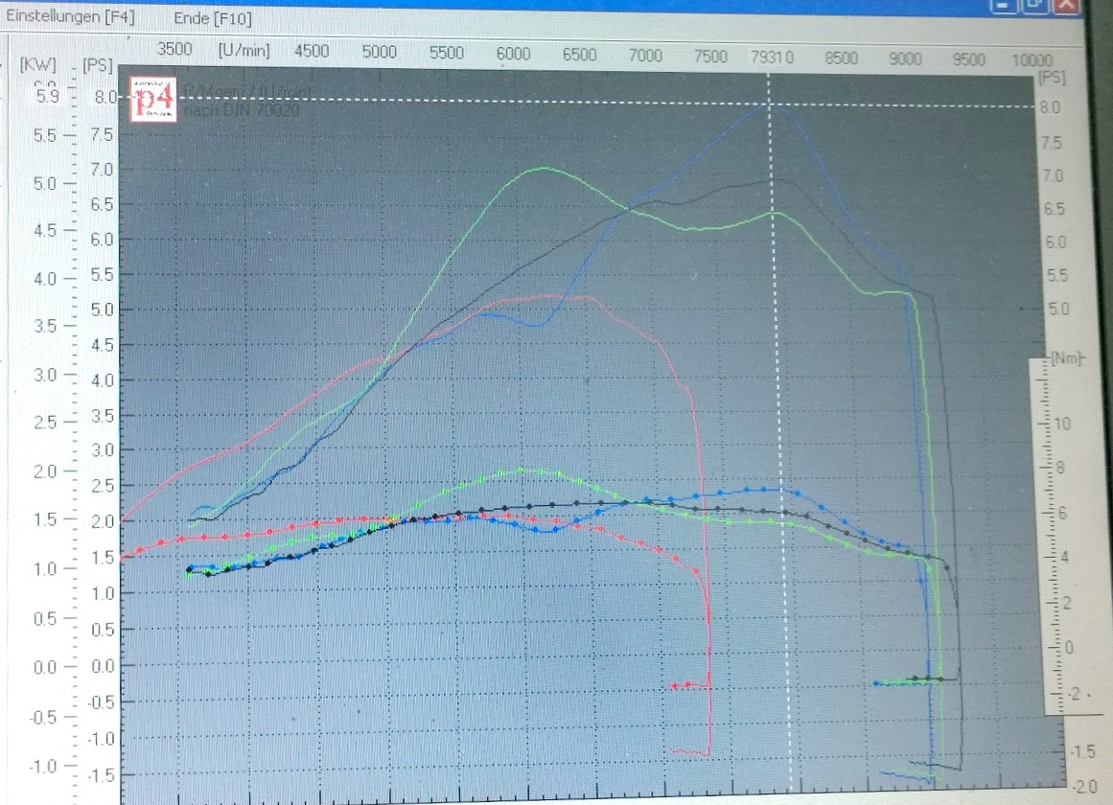This screenshot has height=805, width=1113.
Task: Select the green power curve's highest peak
Action: [544, 169]
